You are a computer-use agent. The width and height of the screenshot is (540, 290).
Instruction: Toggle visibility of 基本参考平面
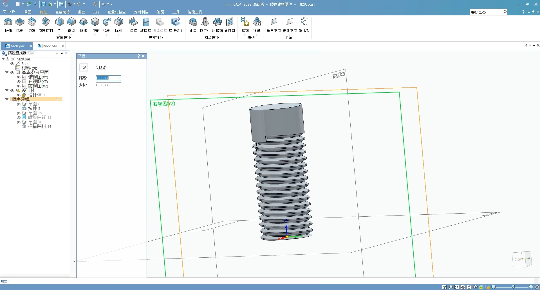[x=12, y=72]
